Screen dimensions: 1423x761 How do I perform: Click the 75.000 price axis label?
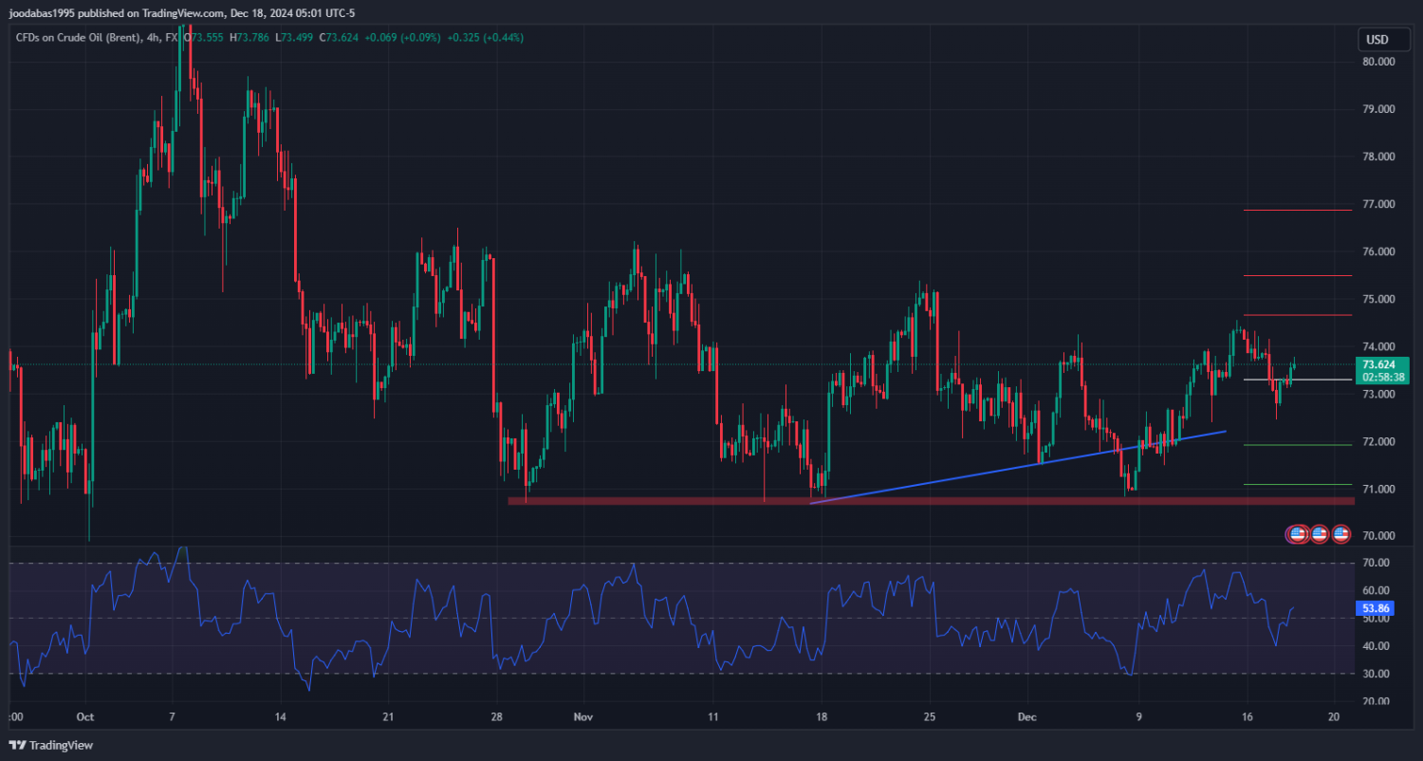click(x=1378, y=299)
